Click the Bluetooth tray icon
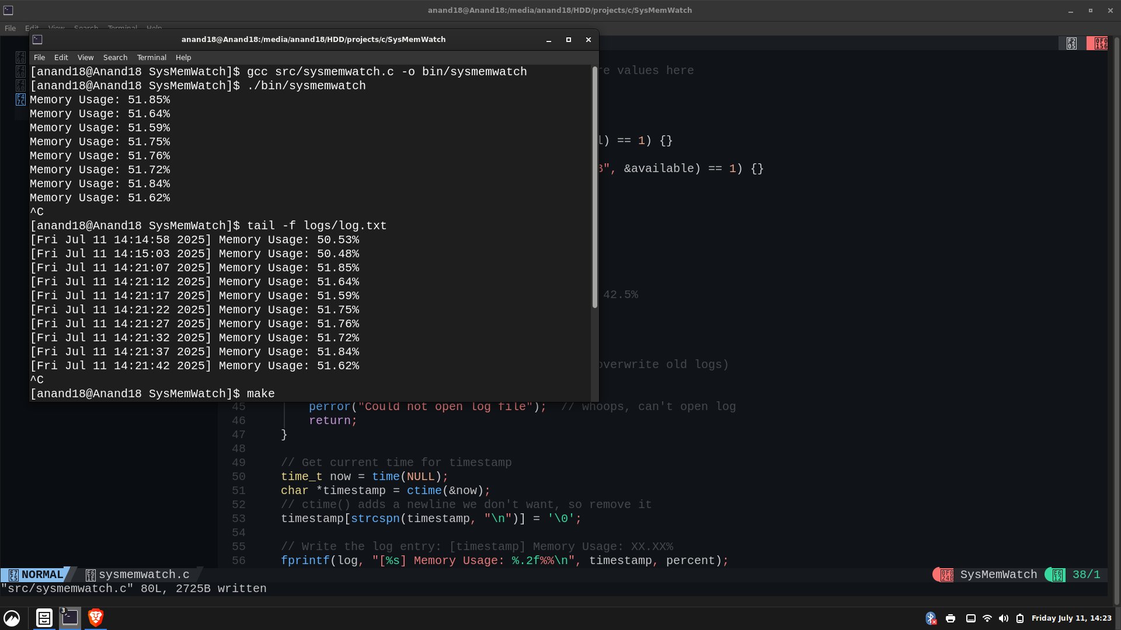The image size is (1121, 630). coord(931,618)
